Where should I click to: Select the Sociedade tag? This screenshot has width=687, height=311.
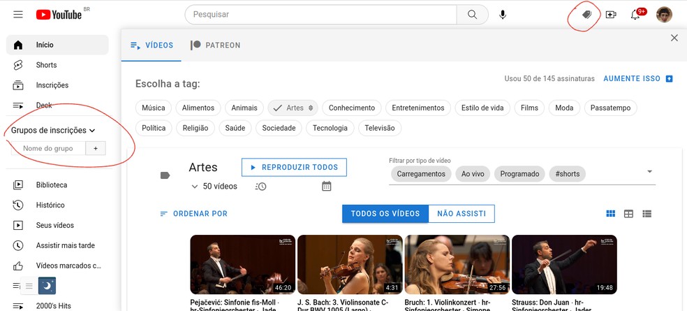tap(279, 128)
